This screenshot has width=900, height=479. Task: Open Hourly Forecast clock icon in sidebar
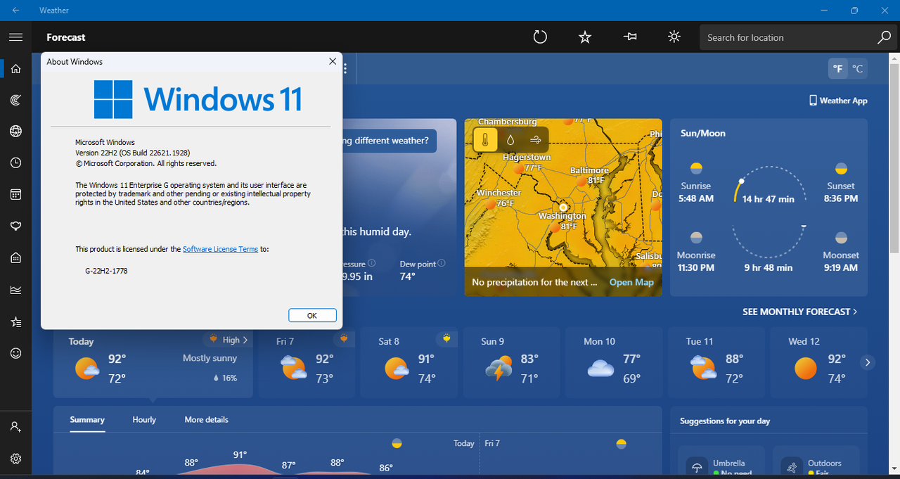point(15,163)
